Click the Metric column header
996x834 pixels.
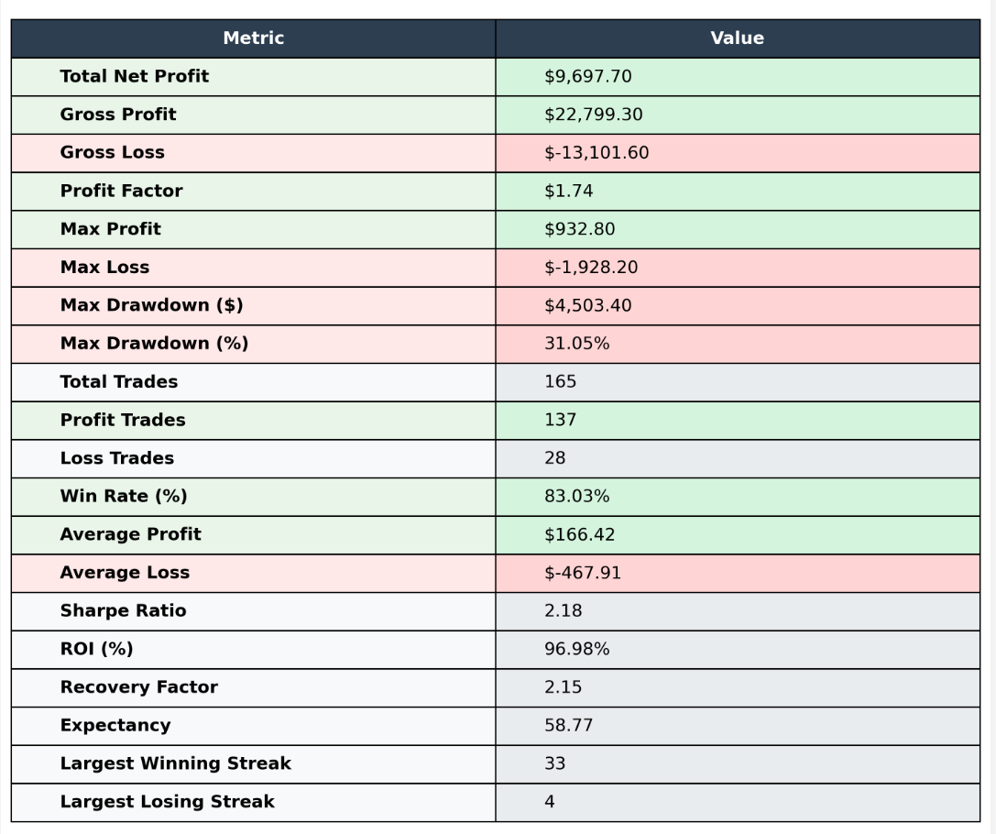253,38
